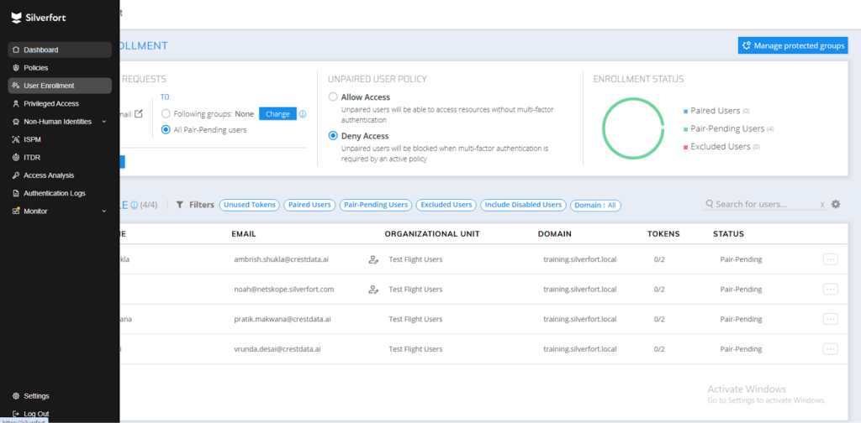Click the edit email template icon
Image resolution: width=861 pixels, height=423 pixels.
[x=139, y=114]
